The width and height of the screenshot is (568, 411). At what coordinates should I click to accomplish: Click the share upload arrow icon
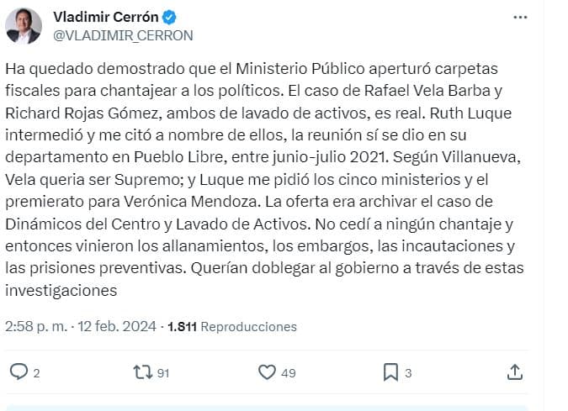coord(515,371)
